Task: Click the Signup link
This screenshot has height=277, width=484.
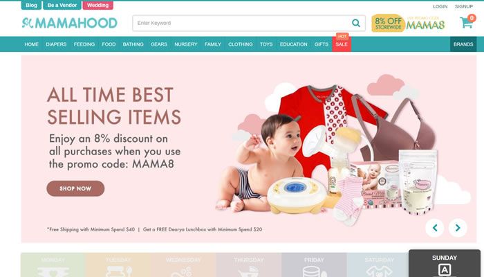Action: (x=464, y=6)
